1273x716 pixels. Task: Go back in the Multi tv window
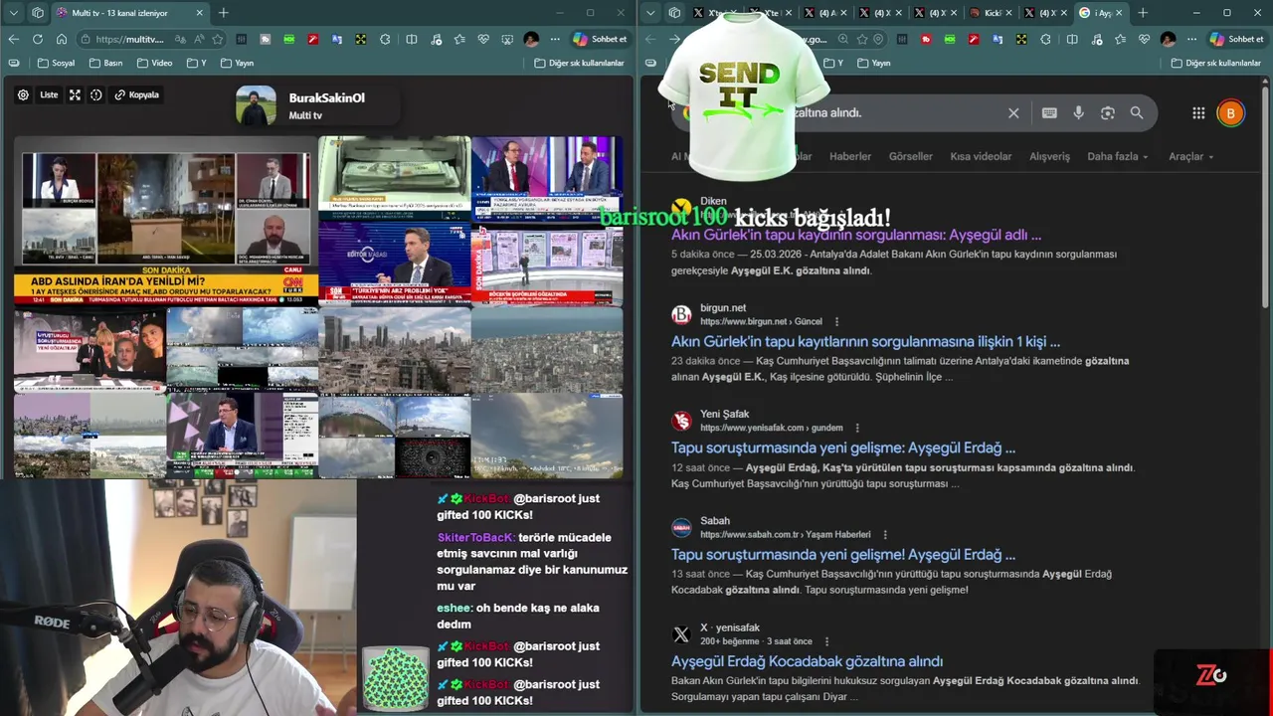(x=14, y=39)
